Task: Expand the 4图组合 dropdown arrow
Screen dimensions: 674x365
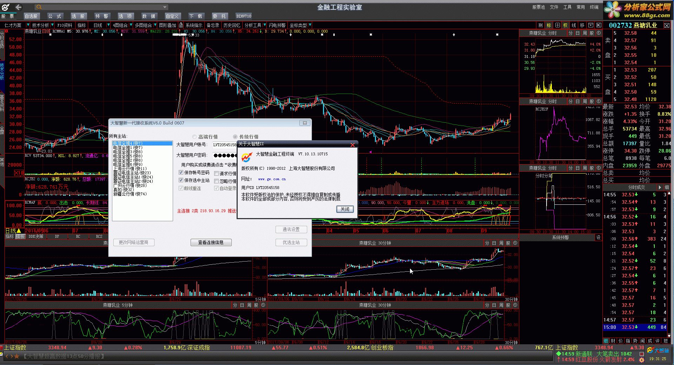Action: coord(131,25)
